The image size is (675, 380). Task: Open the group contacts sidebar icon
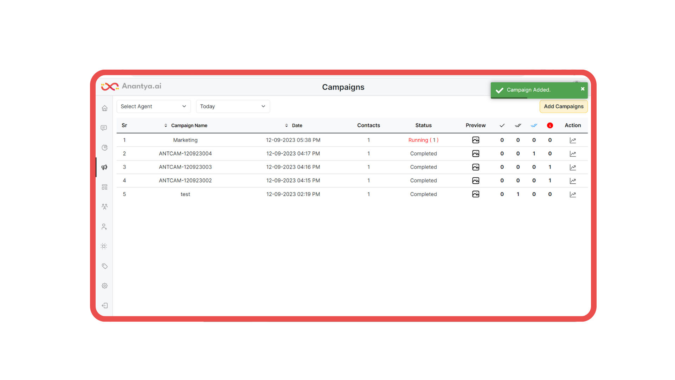tap(104, 207)
